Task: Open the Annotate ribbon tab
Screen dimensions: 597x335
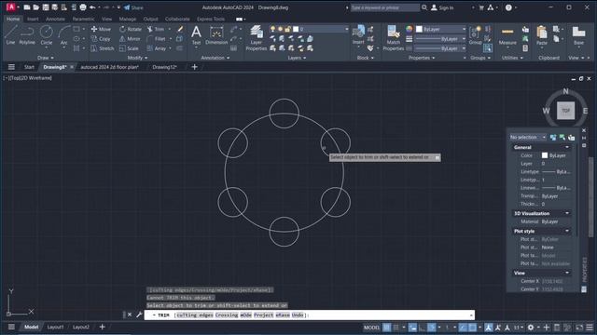Action: 55,19
